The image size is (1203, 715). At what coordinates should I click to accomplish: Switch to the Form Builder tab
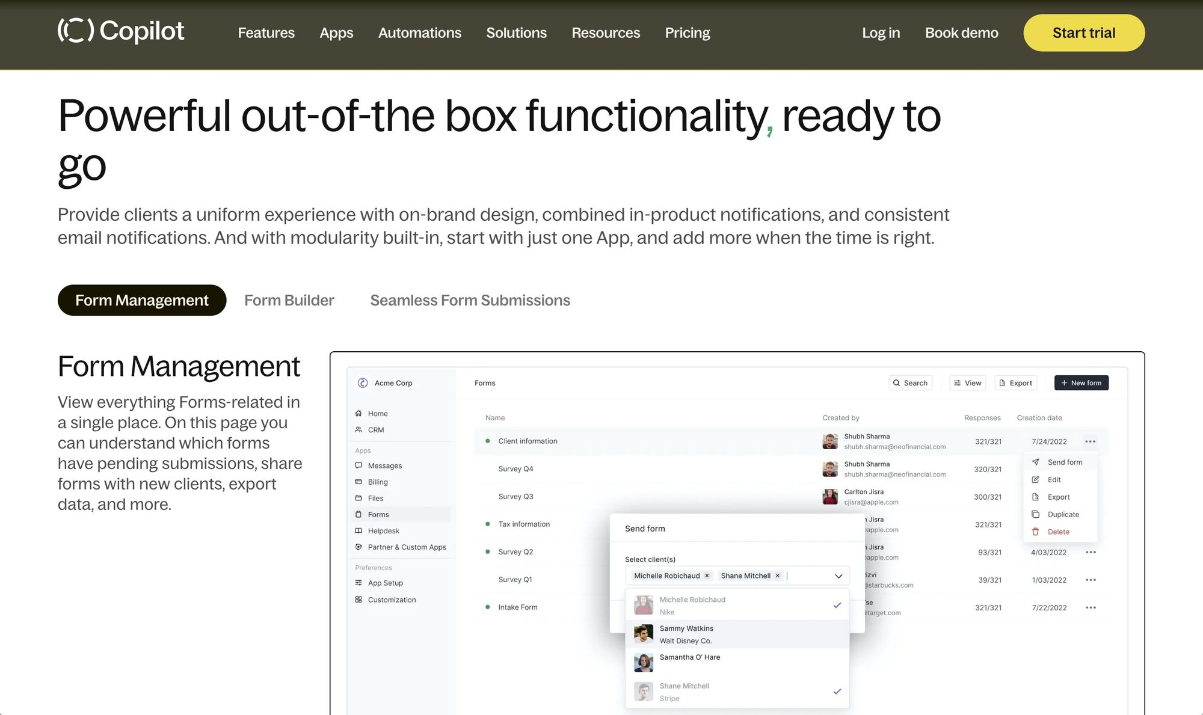[289, 300]
